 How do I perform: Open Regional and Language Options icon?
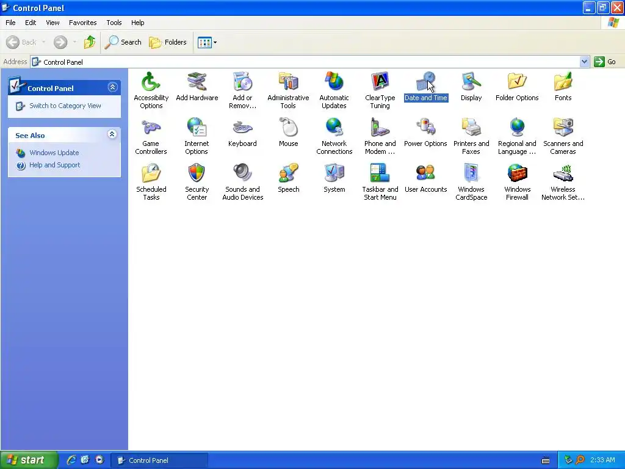tap(517, 128)
